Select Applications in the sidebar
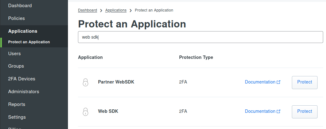This screenshot has height=129, width=326. tap(23, 31)
